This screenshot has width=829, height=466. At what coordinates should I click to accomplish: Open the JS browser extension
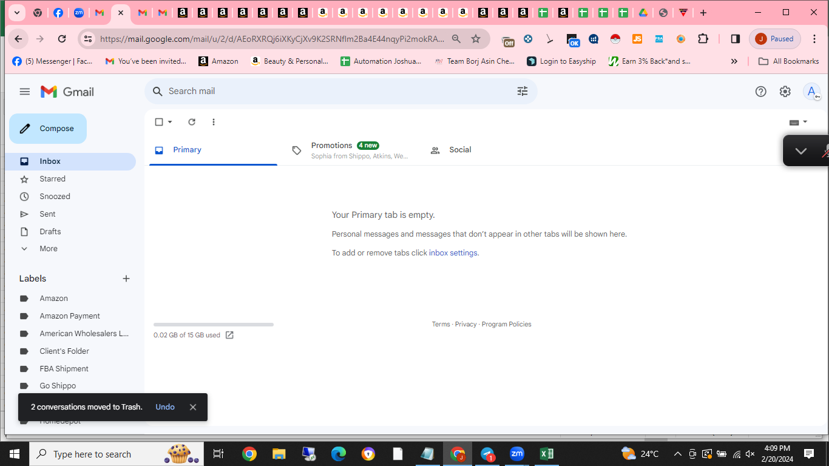click(637, 39)
